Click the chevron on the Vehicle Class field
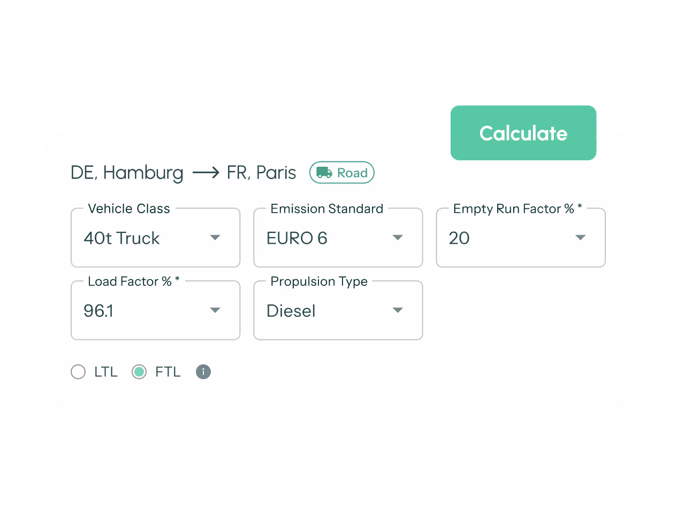 [215, 237]
